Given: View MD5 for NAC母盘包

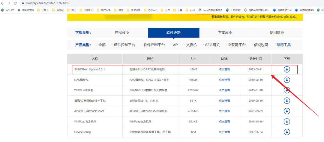Looking at the screenshot, I should [224, 80].
